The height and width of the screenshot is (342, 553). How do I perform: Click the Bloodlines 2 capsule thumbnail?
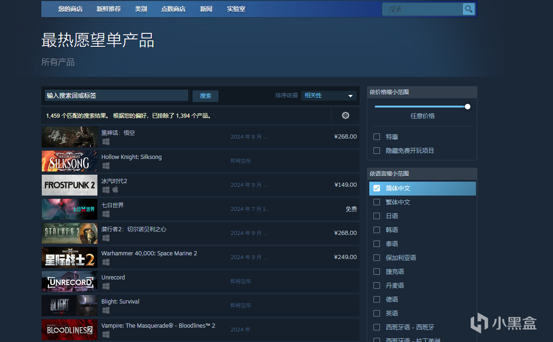click(x=70, y=329)
